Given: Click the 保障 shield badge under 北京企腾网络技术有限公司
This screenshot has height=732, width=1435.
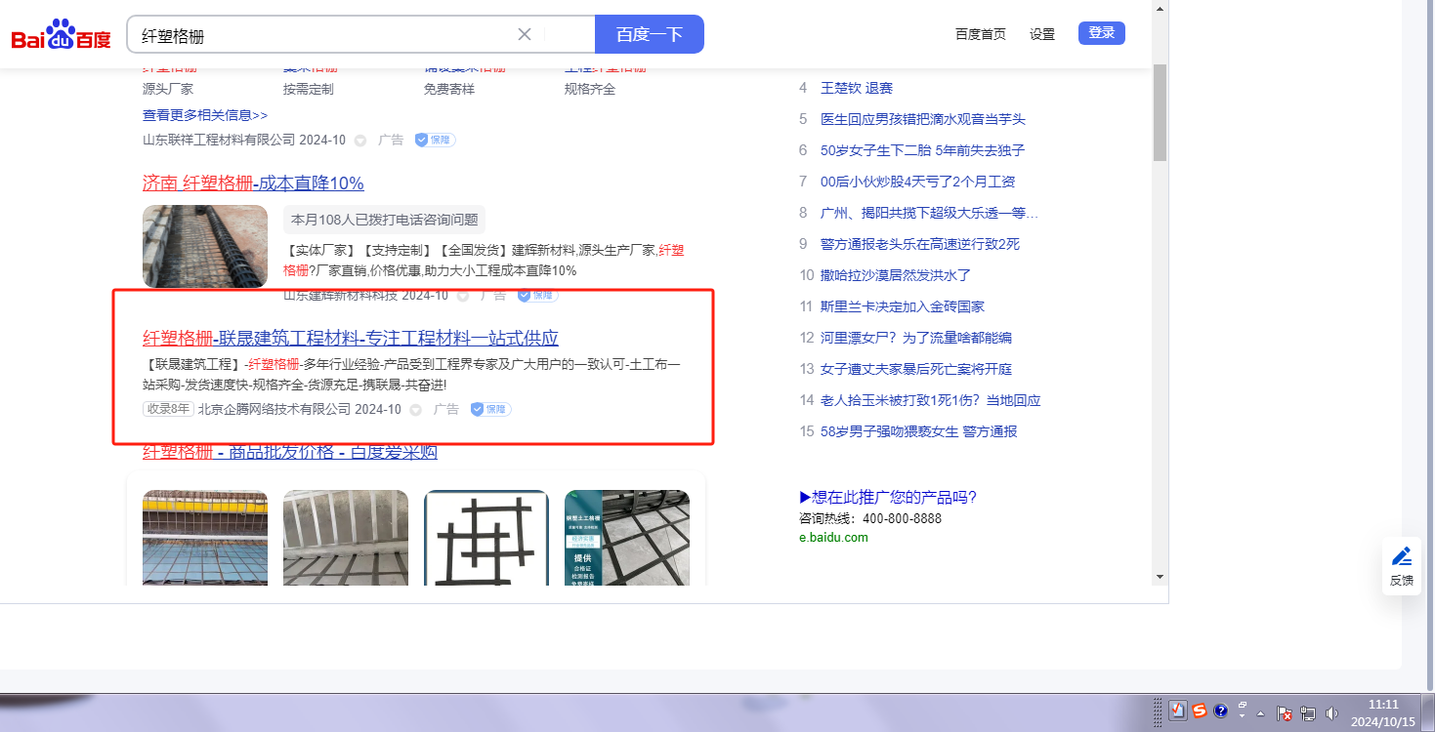Looking at the screenshot, I should [490, 409].
